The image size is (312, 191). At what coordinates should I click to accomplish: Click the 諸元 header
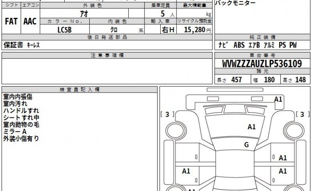point(262,71)
